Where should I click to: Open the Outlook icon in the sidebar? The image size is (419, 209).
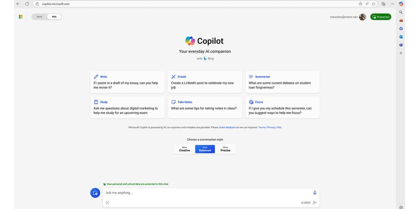click(401, 37)
